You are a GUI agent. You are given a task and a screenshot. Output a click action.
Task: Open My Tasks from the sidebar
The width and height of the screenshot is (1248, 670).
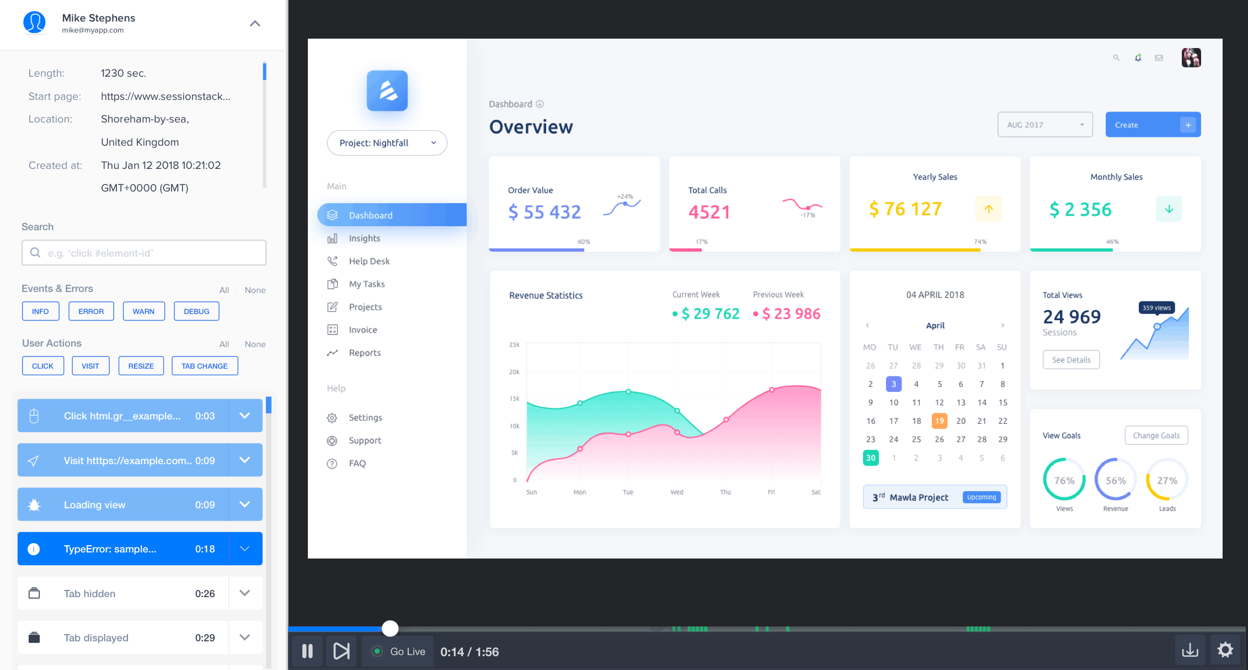(x=367, y=284)
